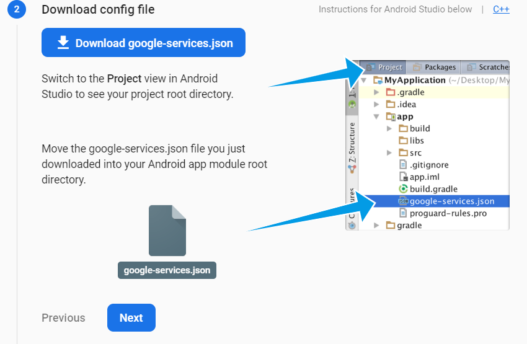Click the .gitignore file icon

pos(403,165)
